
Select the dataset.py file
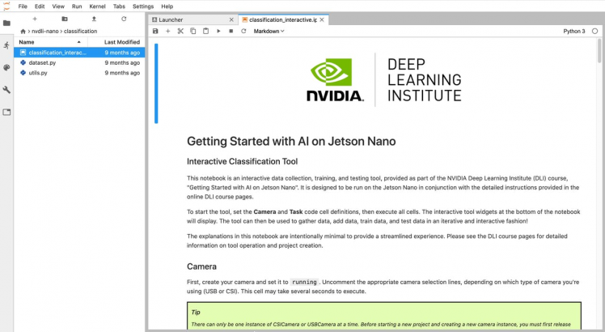click(x=79, y=62)
